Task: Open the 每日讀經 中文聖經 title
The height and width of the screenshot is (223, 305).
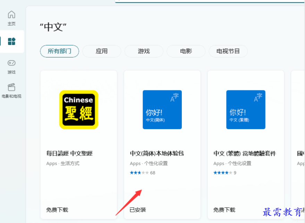Action: [x=69, y=153]
